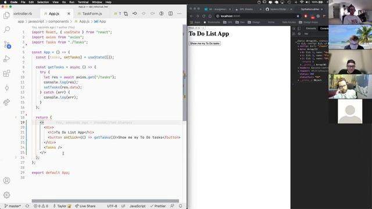Select the blank avatar participant tile
The image size is (372, 209).
[x=350, y=111]
